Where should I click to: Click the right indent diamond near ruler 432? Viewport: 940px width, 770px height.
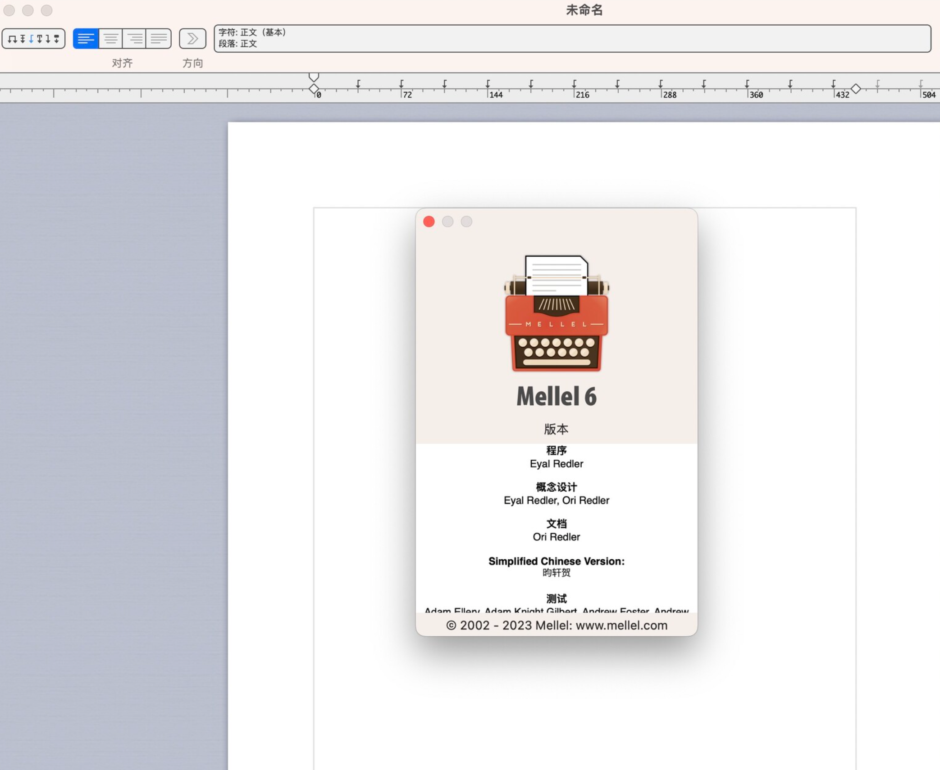856,89
